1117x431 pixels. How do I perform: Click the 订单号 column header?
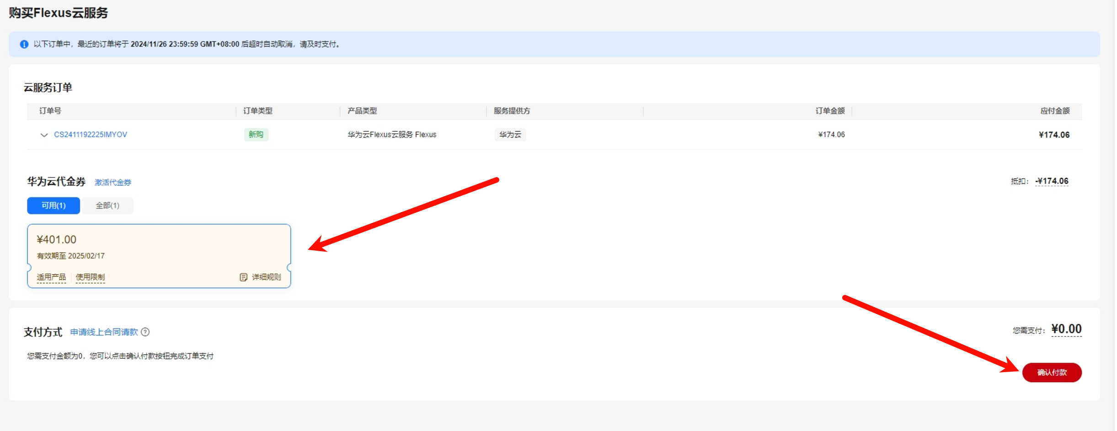(50, 111)
